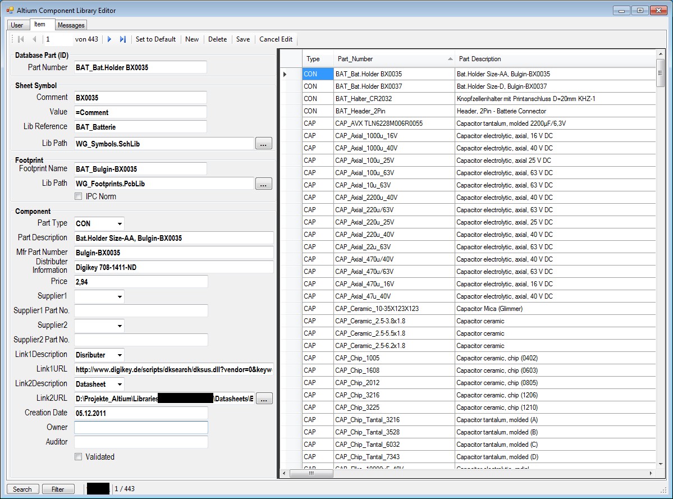Open the Supplier1 dropdown
This screenshot has height=499, width=673.
coord(120,296)
